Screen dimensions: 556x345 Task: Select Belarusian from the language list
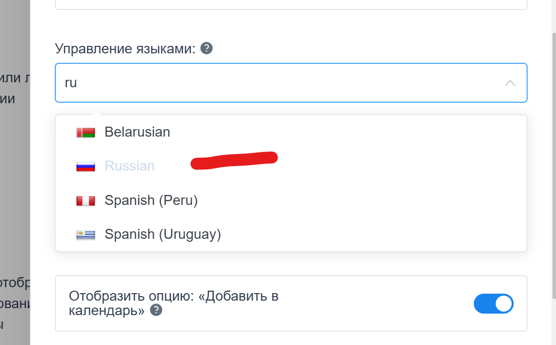tap(138, 132)
